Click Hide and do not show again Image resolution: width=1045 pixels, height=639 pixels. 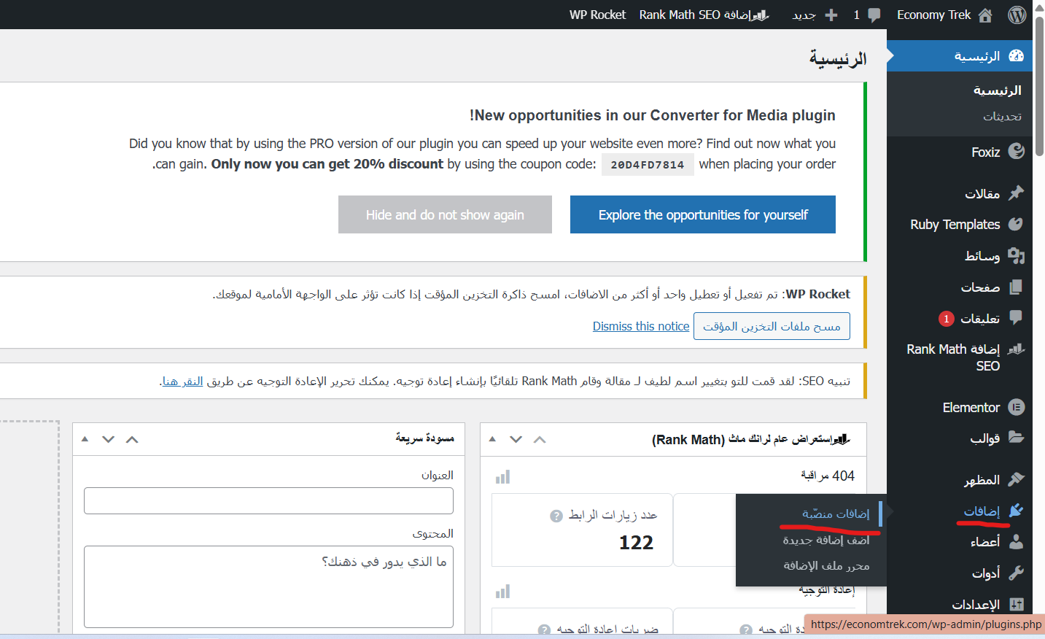pos(445,214)
